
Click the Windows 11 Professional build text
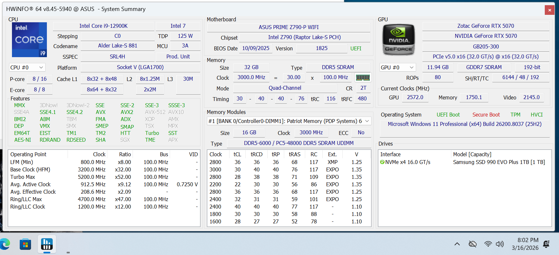[465, 124]
